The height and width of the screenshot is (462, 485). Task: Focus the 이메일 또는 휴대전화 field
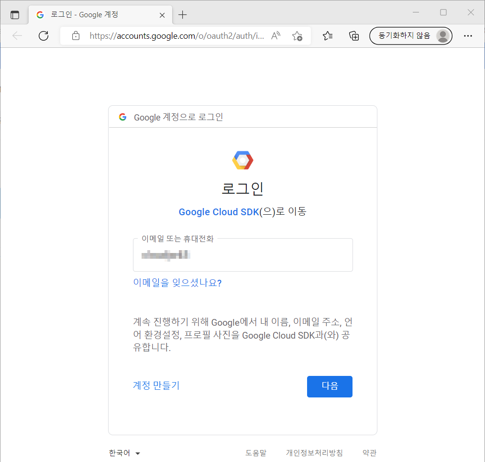tap(243, 255)
